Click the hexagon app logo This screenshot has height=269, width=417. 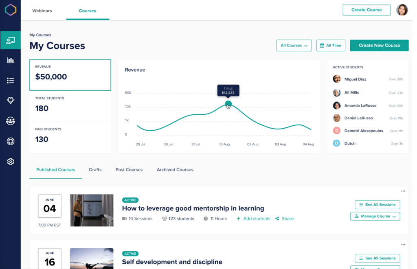point(11,10)
